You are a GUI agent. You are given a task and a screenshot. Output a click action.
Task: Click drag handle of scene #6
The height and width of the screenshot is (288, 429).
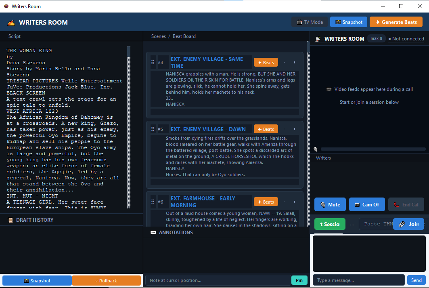coord(153,202)
